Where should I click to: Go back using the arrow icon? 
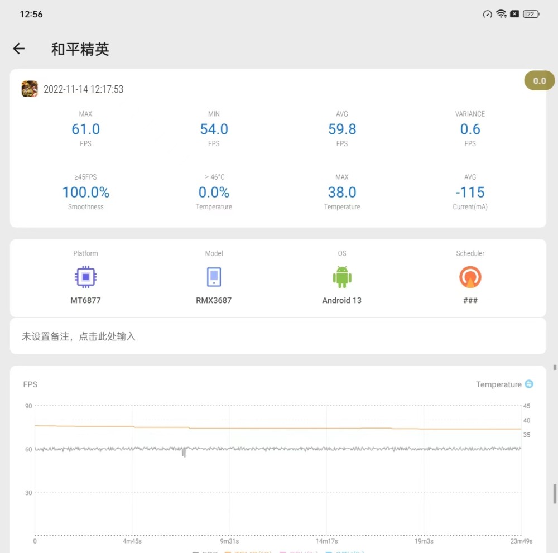pyautogui.click(x=19, y=49)
